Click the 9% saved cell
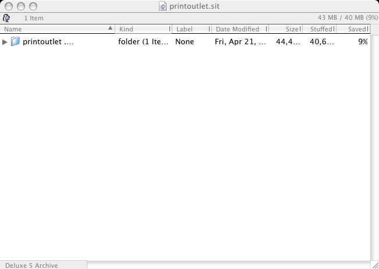This screenshot has height=269, width=379. 363,42
